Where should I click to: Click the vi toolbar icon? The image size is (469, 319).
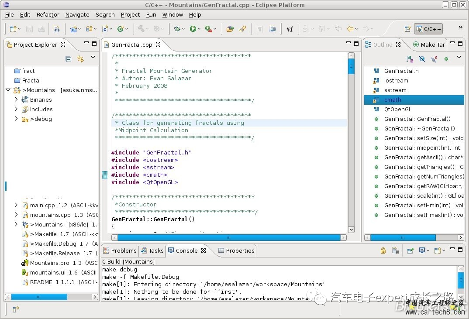pyautogui.click(x=290, y=29)
